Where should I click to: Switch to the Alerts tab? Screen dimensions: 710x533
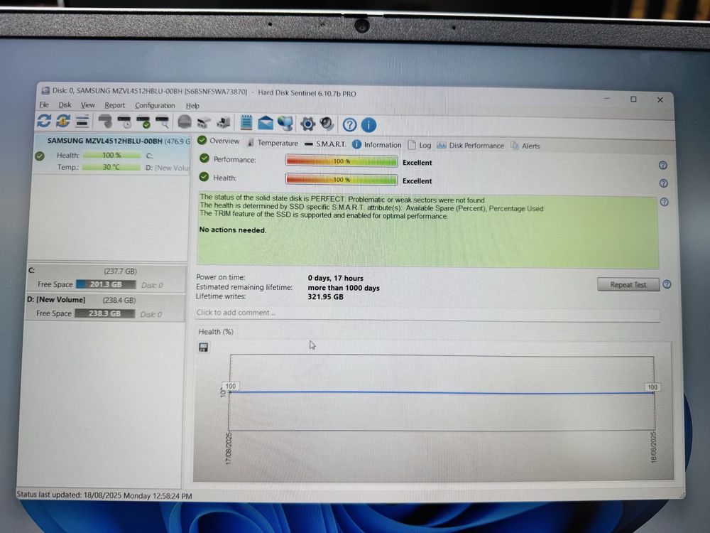[x=525, y=146]
